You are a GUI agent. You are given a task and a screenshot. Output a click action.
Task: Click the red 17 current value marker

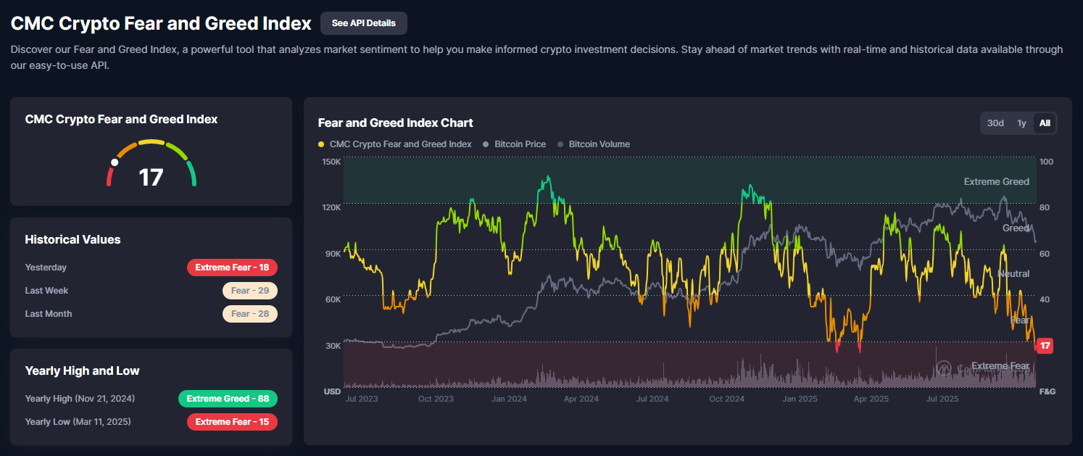tap(1045, 346)
